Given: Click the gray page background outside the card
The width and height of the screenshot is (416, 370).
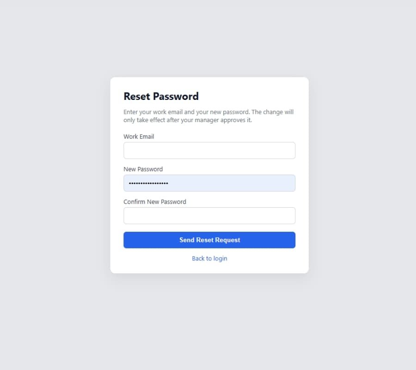Looking at the screenshot, I should 55,185.
